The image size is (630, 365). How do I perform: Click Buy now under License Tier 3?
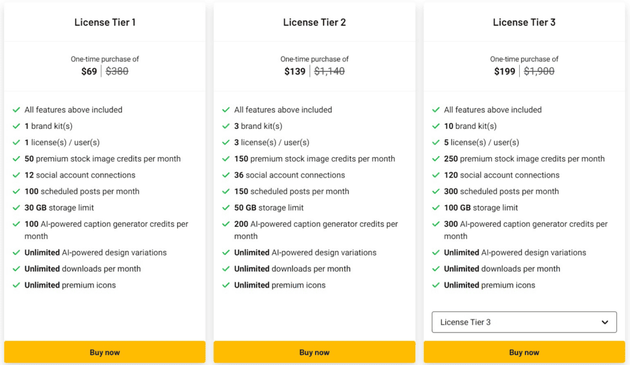(x=524, y=352)
